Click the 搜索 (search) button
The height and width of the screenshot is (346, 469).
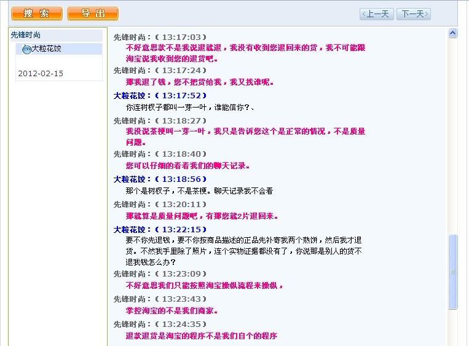pyautogui.click(x=37, y=14)
